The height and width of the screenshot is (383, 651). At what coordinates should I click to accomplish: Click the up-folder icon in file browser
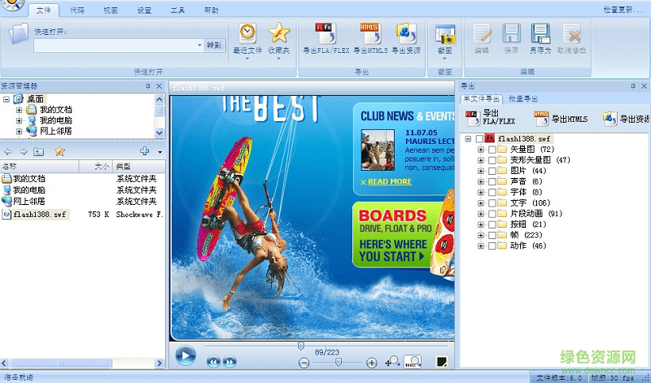click(39, 151)
